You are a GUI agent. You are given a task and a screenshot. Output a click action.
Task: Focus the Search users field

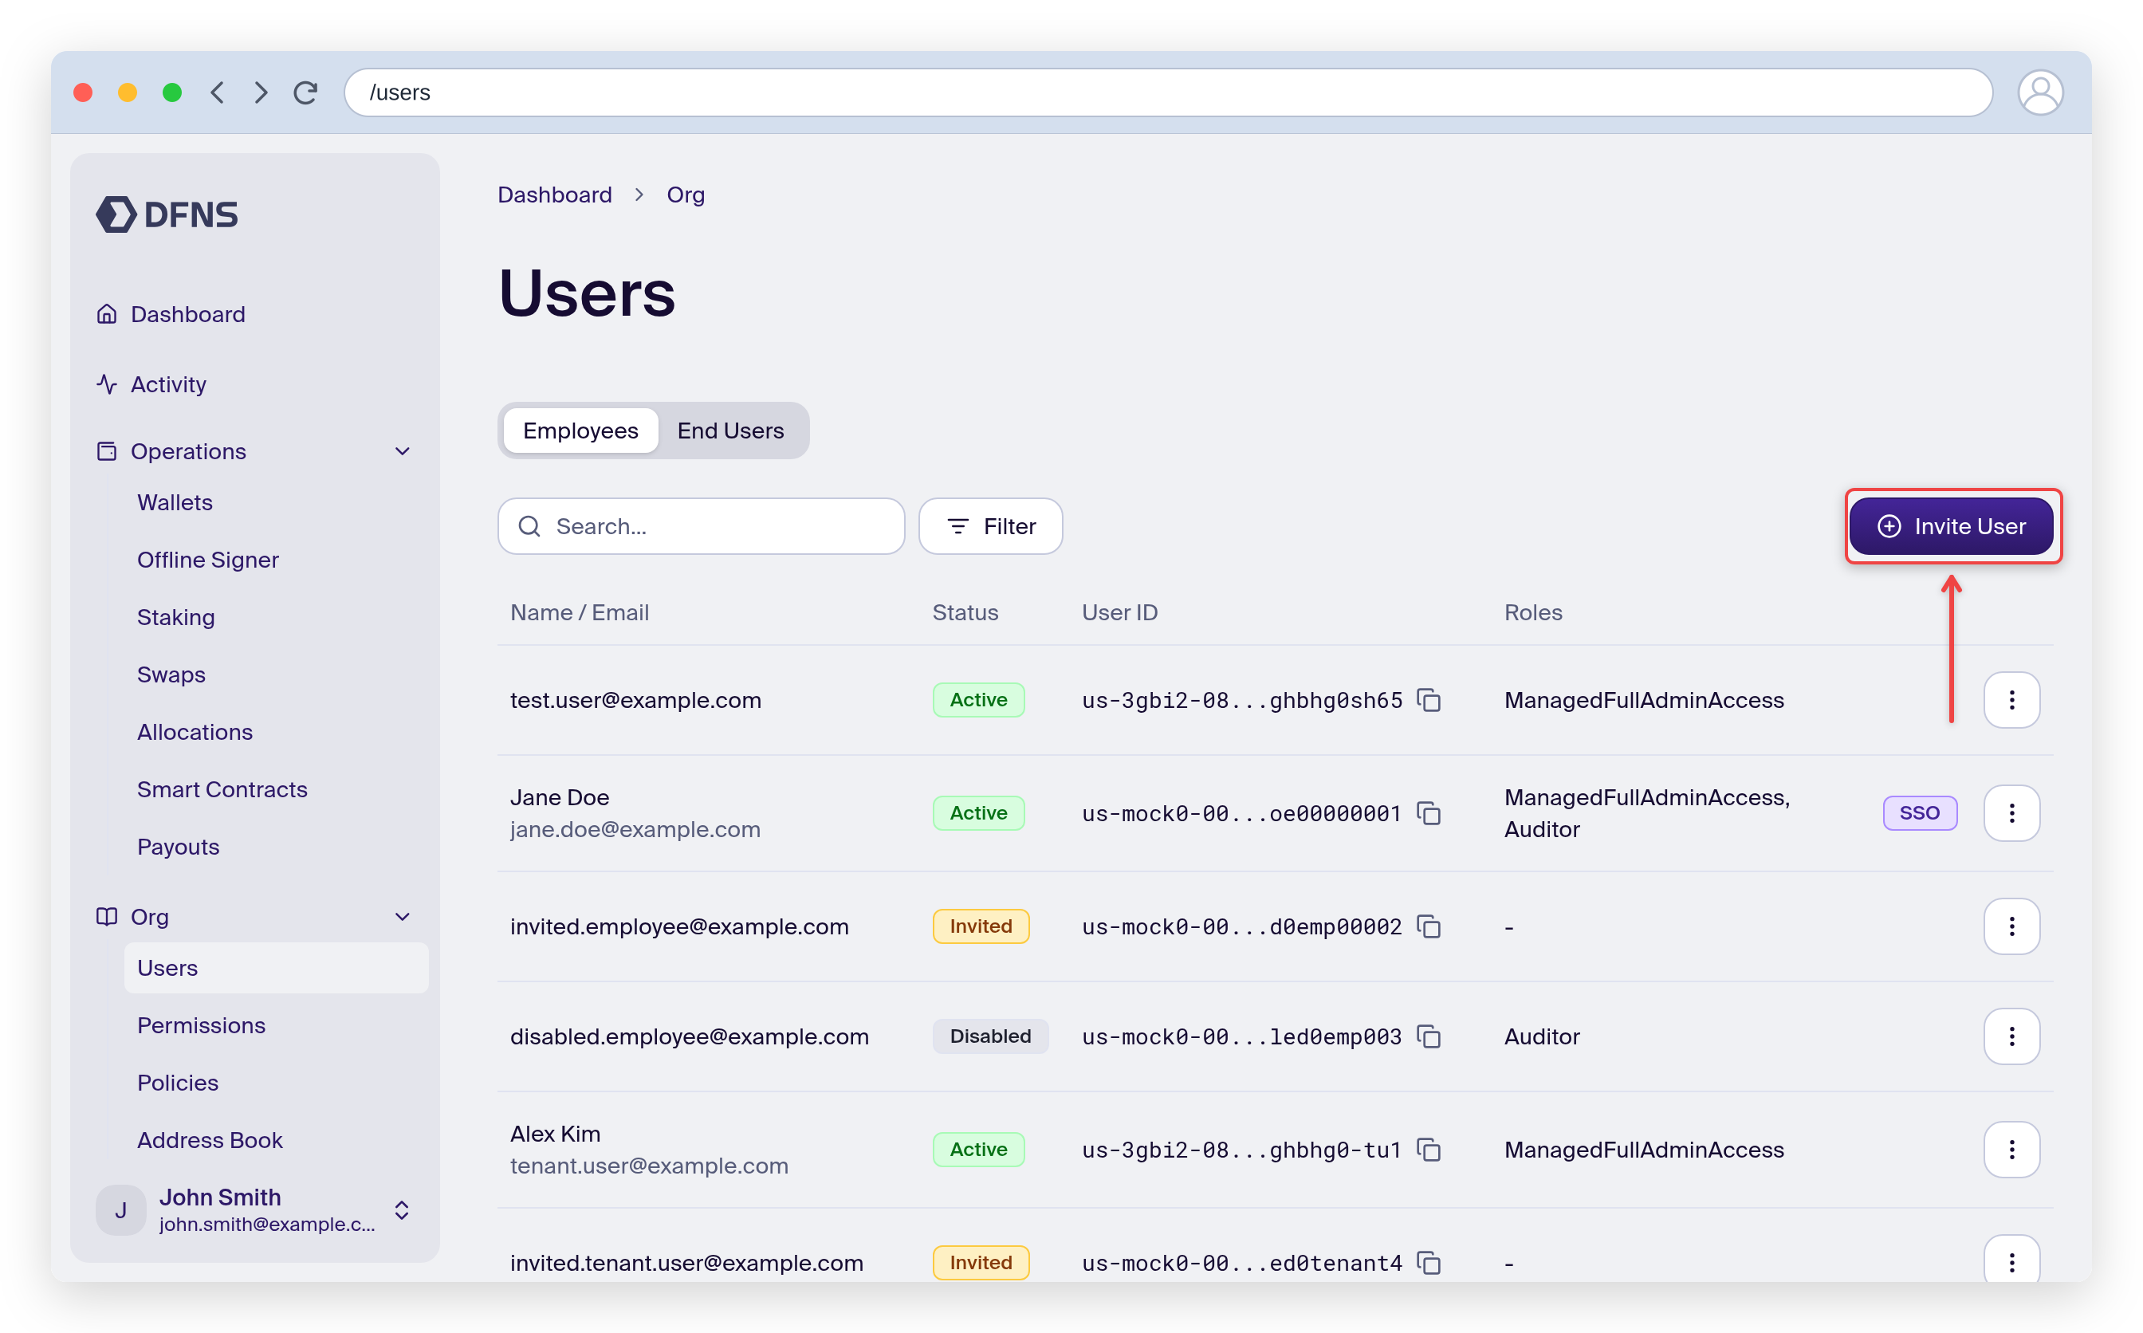coord(701,526)
